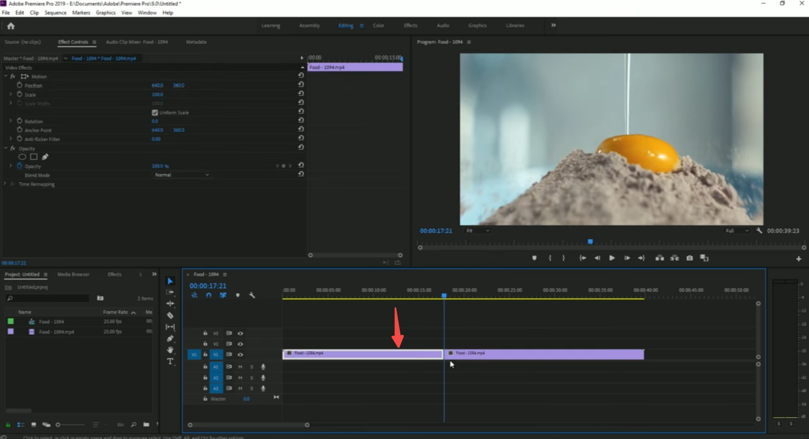Expand the Time Remapping section
Screen dimensions: 809x439
point(4,184)
